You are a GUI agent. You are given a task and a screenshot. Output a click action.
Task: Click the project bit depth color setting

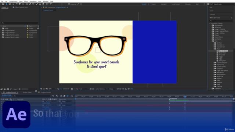tap(15, 89)
